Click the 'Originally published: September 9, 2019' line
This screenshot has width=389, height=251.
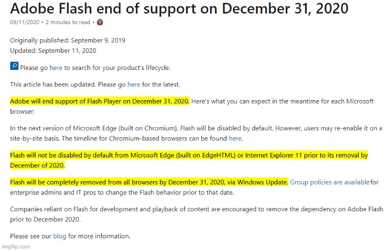tap(67, 40)
